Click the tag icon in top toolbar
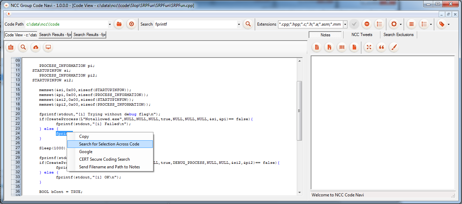The width and height of the screenshot is (462, 204). pyautogui.click(x=442, y=24)
